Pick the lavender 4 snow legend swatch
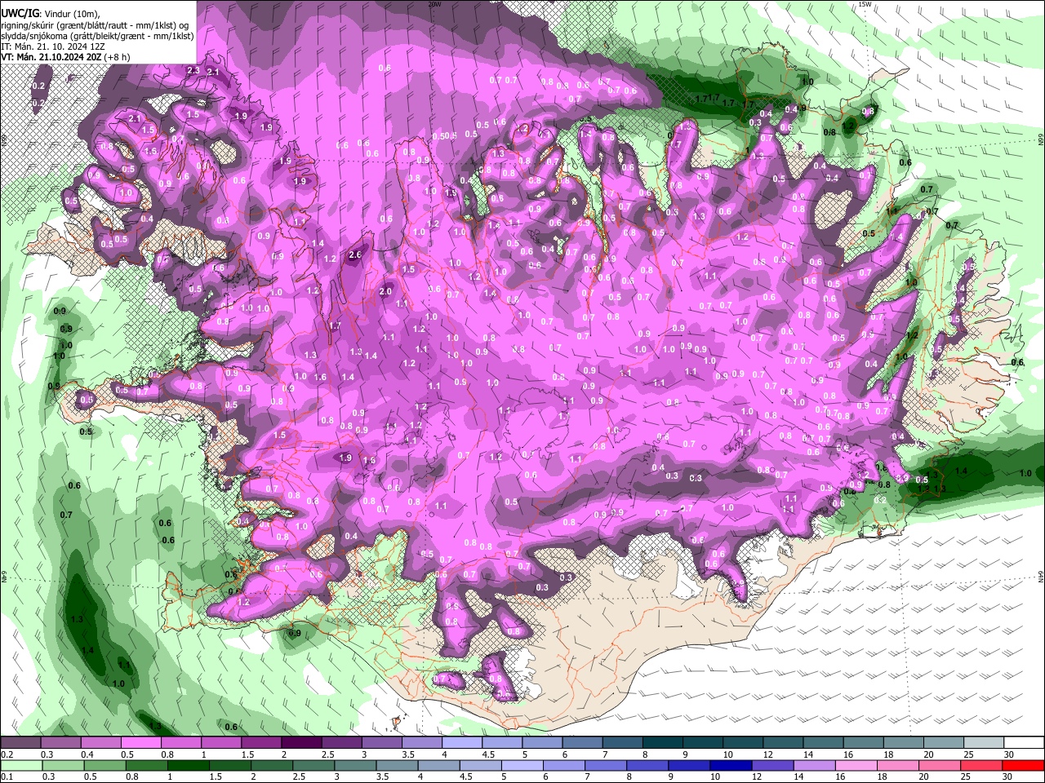This screenshot has width=1045, height=783. 462,743
